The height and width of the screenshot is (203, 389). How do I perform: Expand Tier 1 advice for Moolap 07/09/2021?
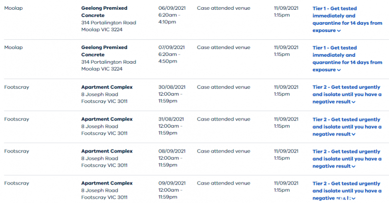click(347, 59)
